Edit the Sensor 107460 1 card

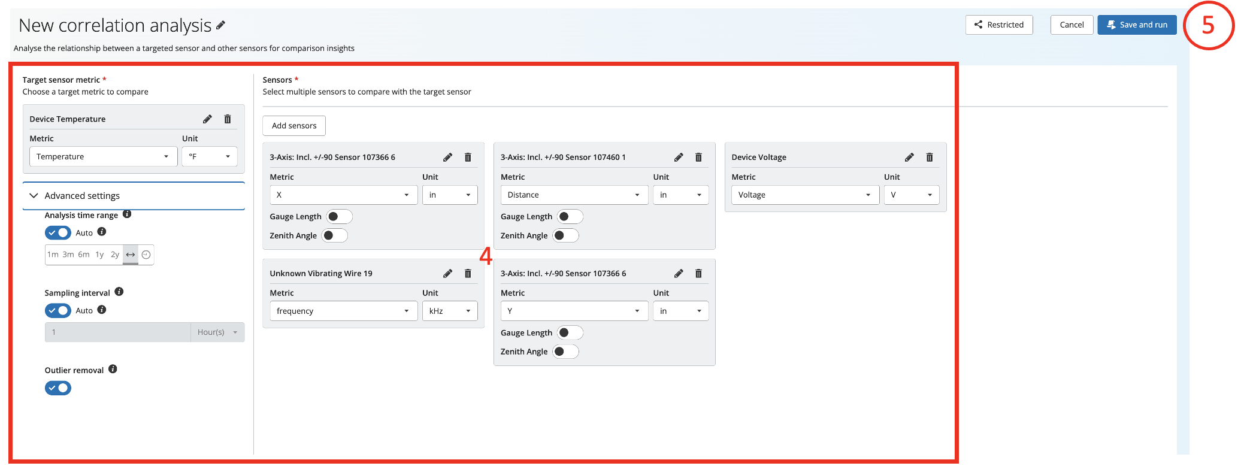pyautogui.click(x=679, y=158)
